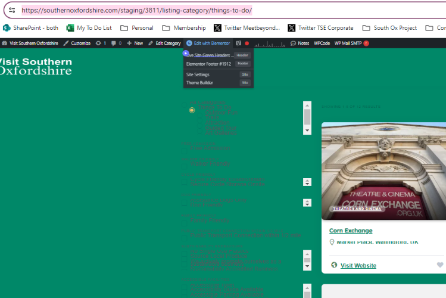Select Trails category radio
446x298 pixels.
pos(200,120)
